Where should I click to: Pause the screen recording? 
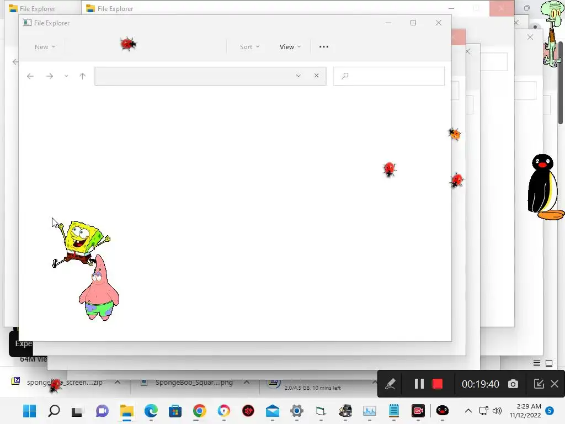tap(419, 384)
